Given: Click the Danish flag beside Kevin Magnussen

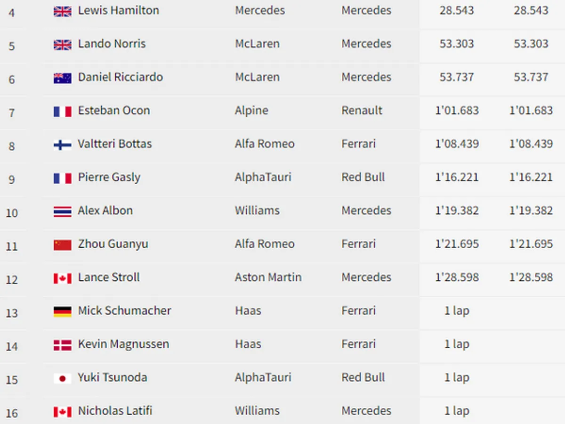Looking at the screenshot, I should (62, 345).
